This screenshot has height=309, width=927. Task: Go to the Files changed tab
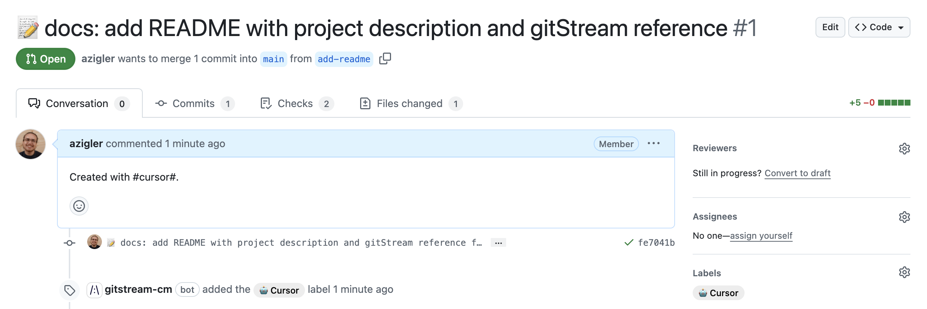pos(411,104)
